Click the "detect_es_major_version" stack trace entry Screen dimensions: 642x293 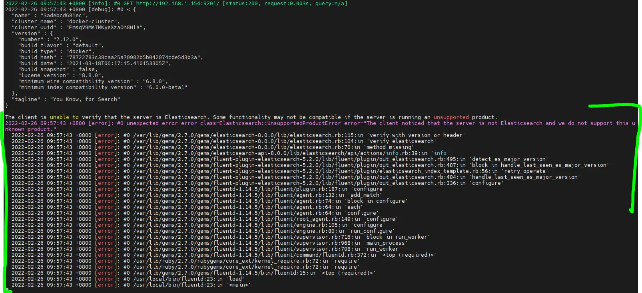click(x=509, y=159)
